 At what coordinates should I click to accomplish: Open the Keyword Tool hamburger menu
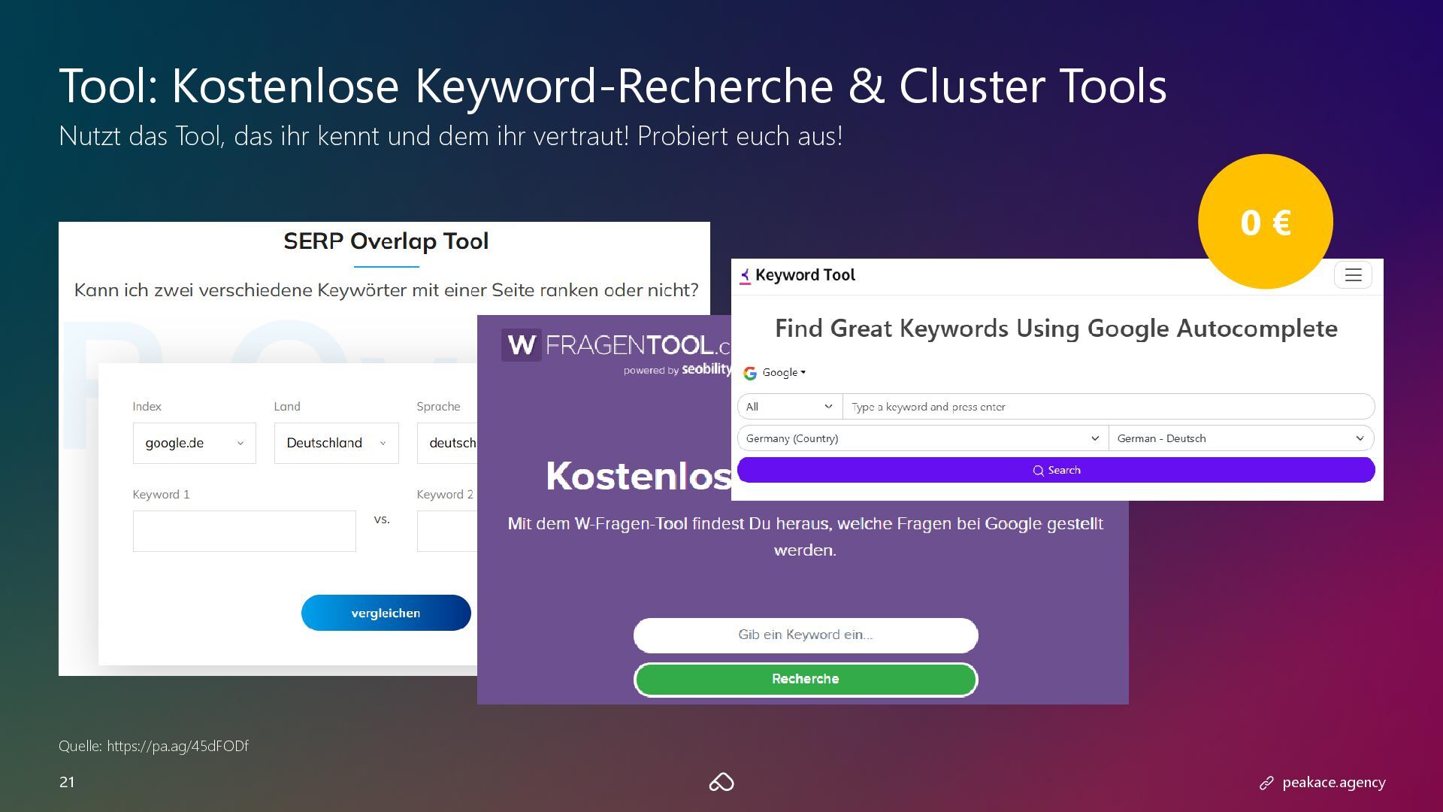point(1353,275)
